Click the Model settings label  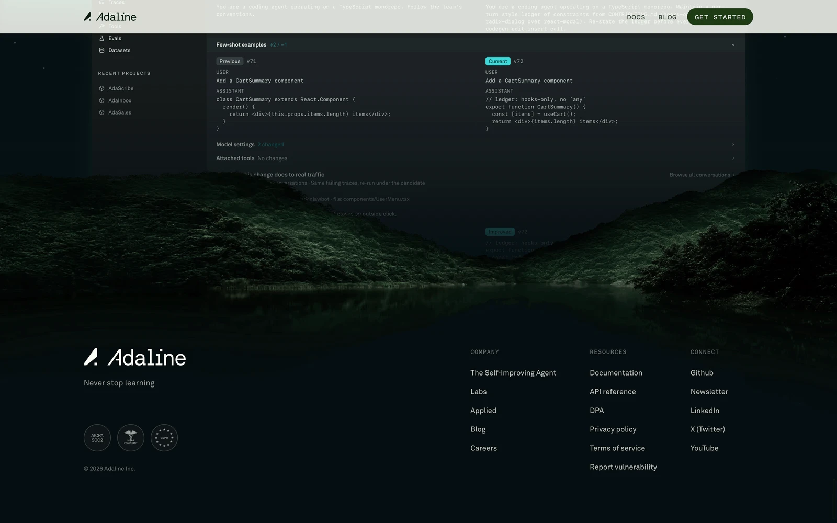[235, 145]
